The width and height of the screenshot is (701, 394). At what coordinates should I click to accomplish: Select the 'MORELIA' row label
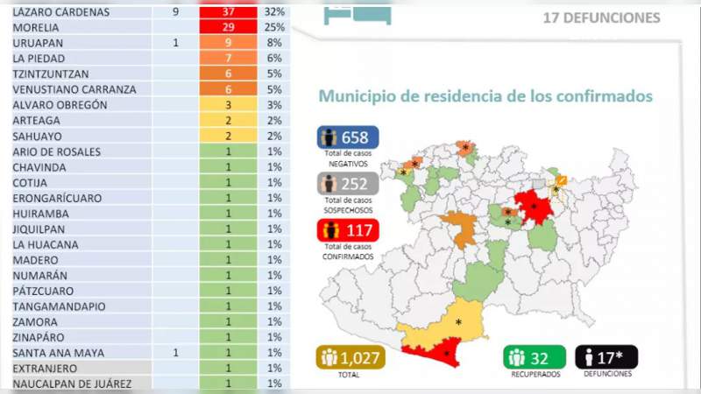36,28
